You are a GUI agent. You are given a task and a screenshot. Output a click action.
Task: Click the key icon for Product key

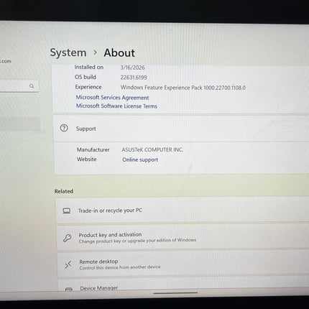pyautogui.click(x=68, y=238)
